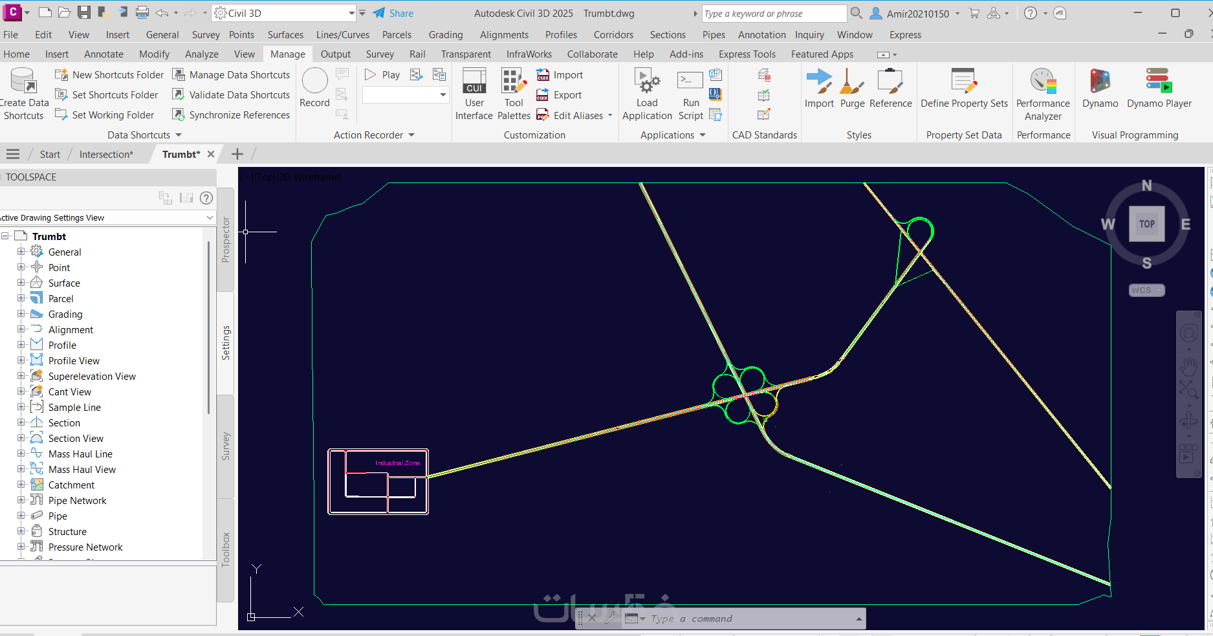Close the Trumbt* drawing tab

pos(210,154)
